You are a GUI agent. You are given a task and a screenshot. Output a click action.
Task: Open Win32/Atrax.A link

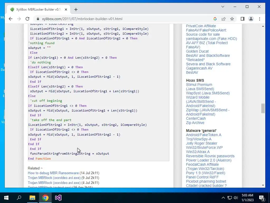coord(198,152)
